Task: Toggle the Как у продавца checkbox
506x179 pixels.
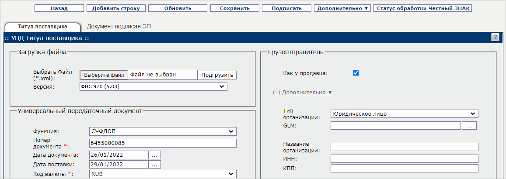Action: (x=356, y=73)
